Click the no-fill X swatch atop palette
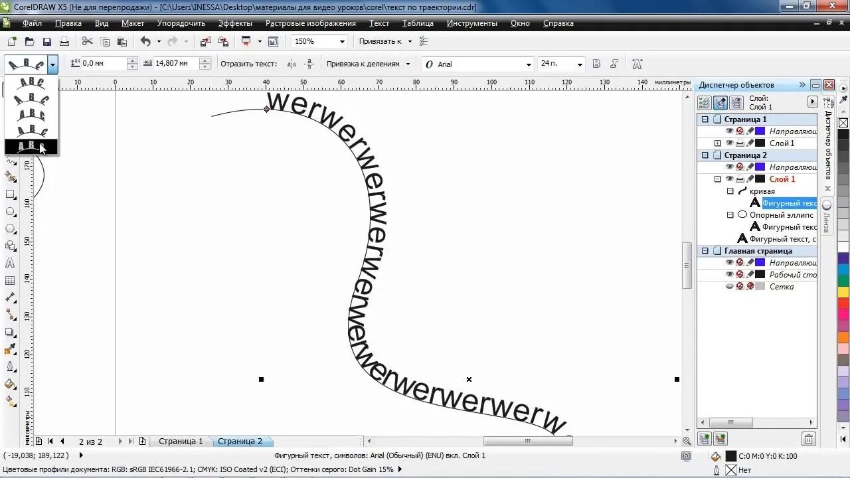 (x=843, y=123)
